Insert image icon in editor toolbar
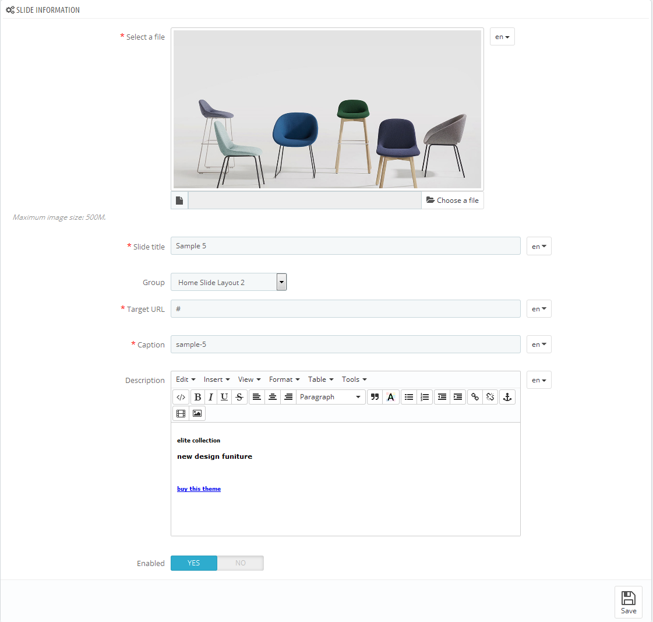The image size is (653, 622). (x=197, y=413)
